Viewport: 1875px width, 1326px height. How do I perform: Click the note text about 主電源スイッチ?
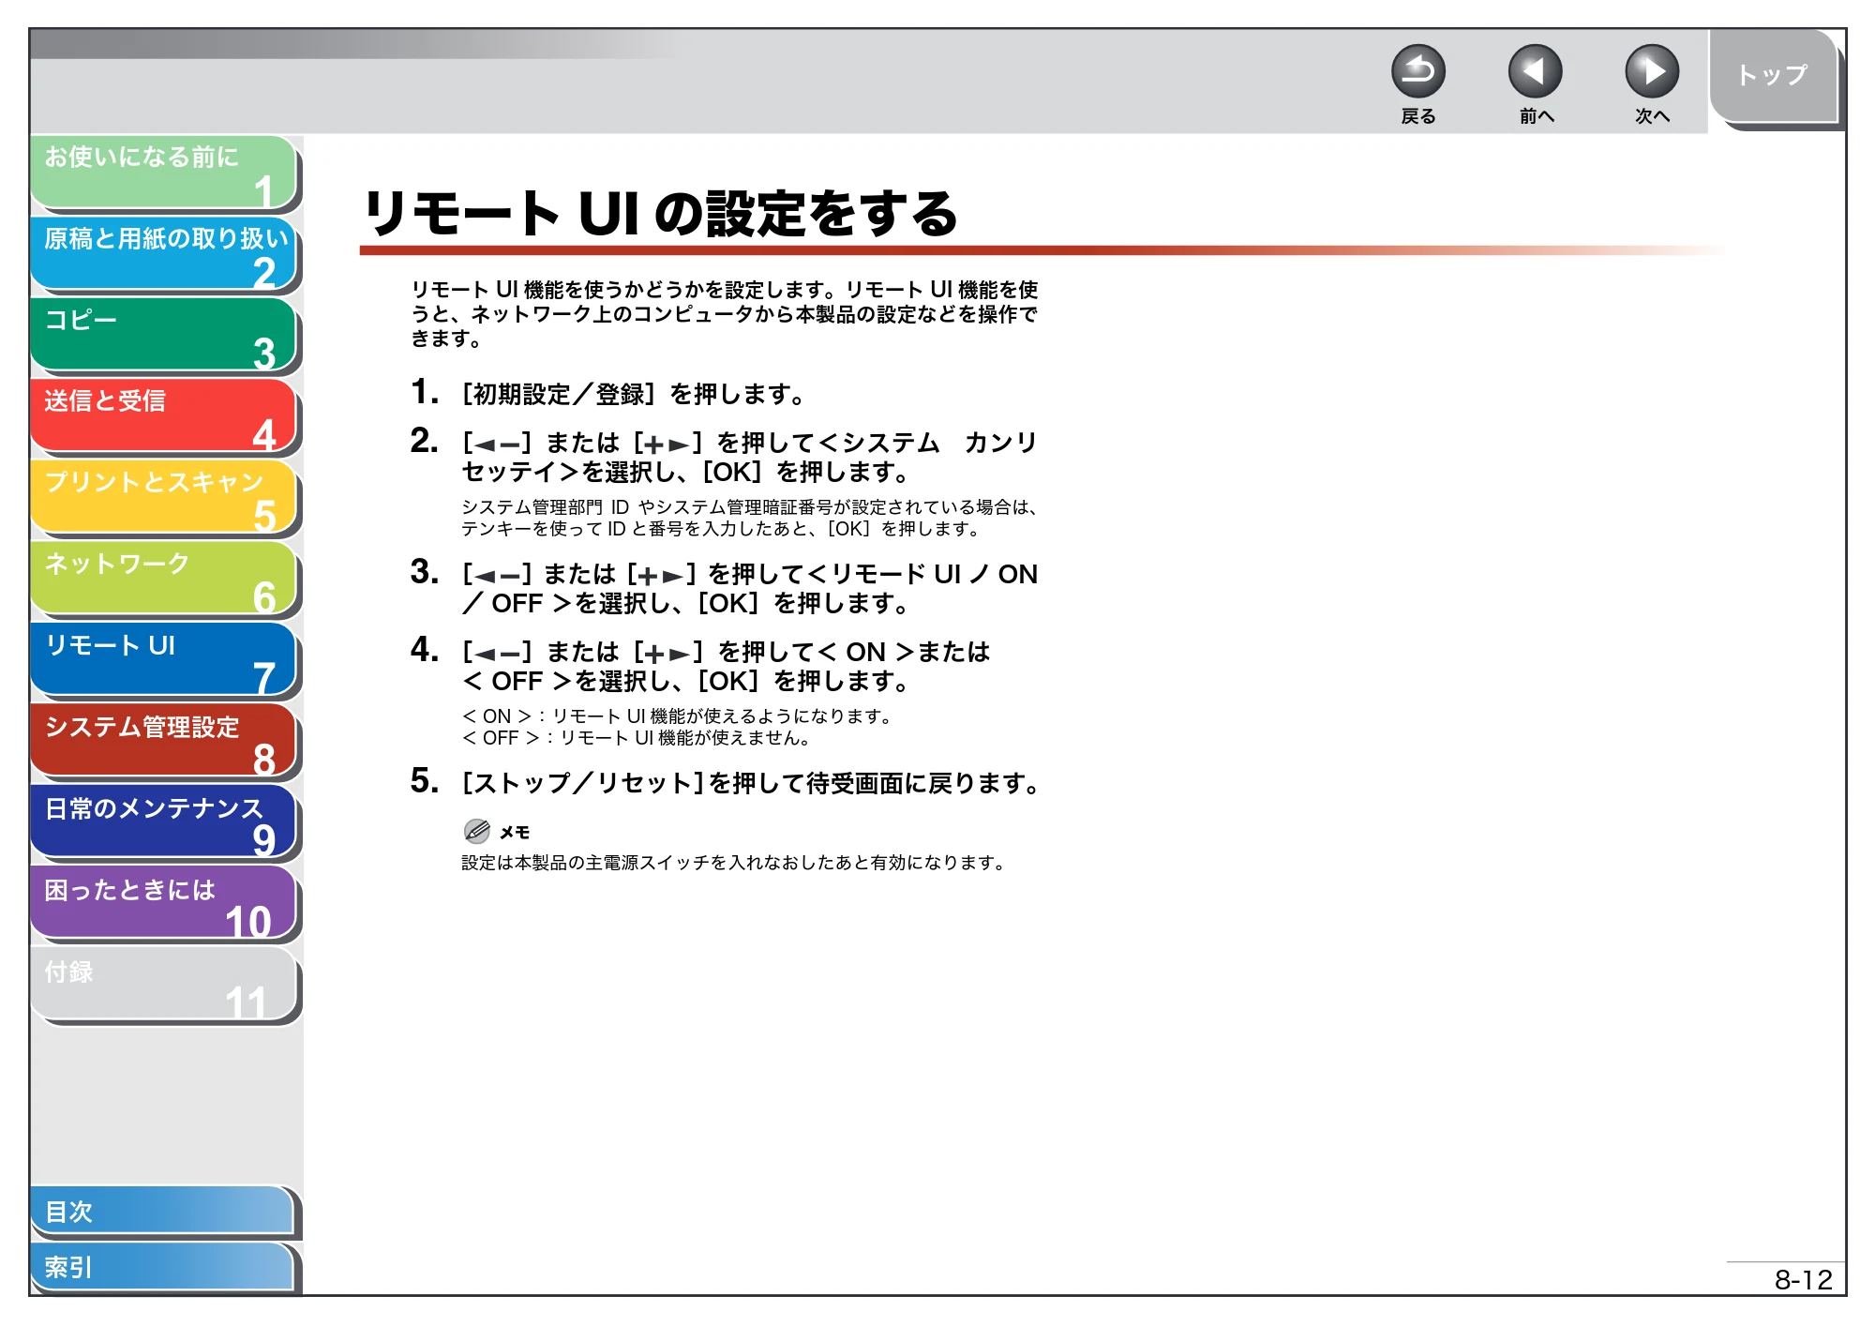(734, 863)
